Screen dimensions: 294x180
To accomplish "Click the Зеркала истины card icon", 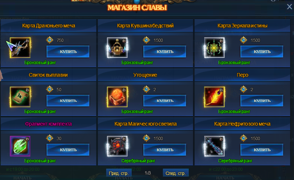I will point(214,48).
